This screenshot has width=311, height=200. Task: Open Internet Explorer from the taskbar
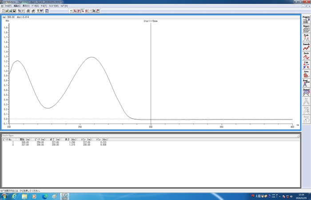[14, 196]
